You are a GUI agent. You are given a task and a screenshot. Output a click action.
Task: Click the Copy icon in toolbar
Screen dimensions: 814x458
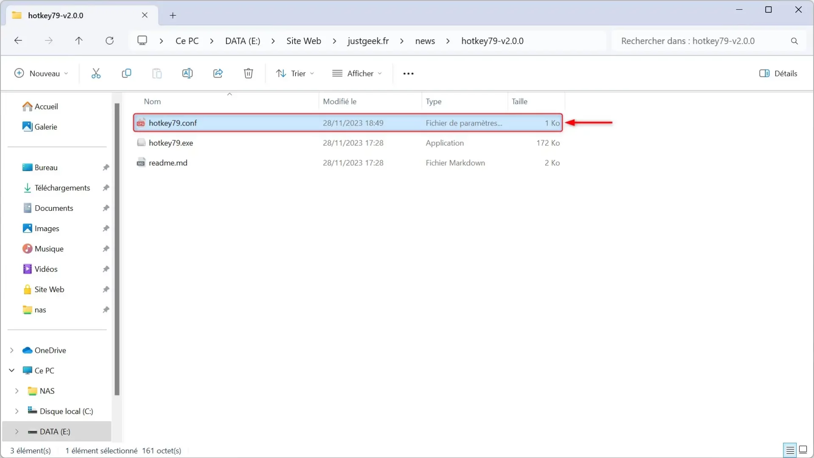pos(126,73)
